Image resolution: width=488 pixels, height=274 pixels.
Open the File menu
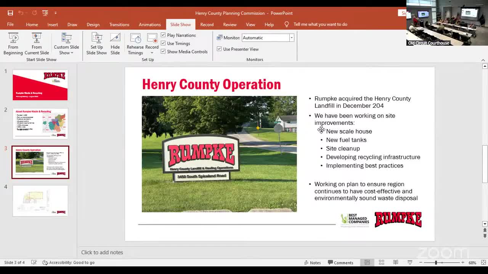click(x=10, y=24)
